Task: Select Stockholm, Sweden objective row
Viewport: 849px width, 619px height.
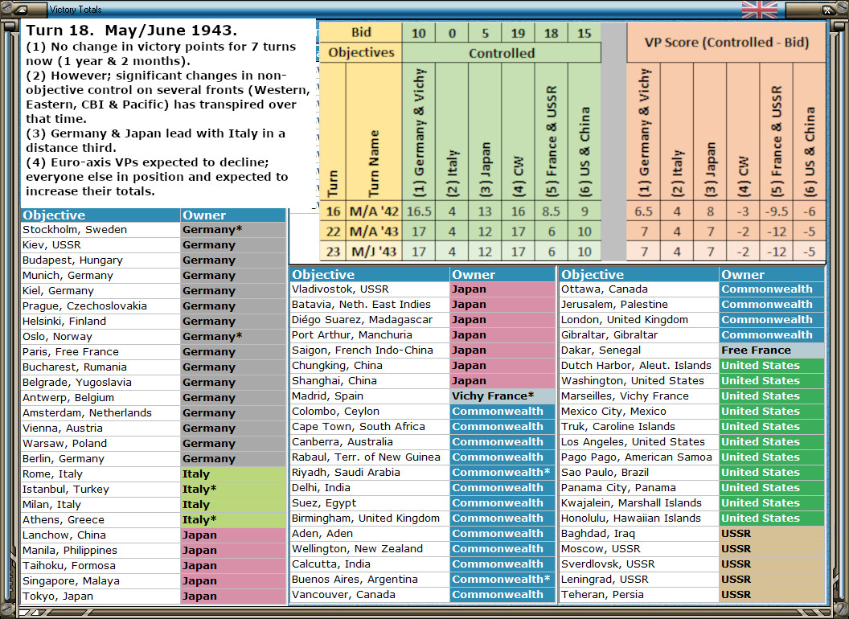Action: tap(100, 230)
